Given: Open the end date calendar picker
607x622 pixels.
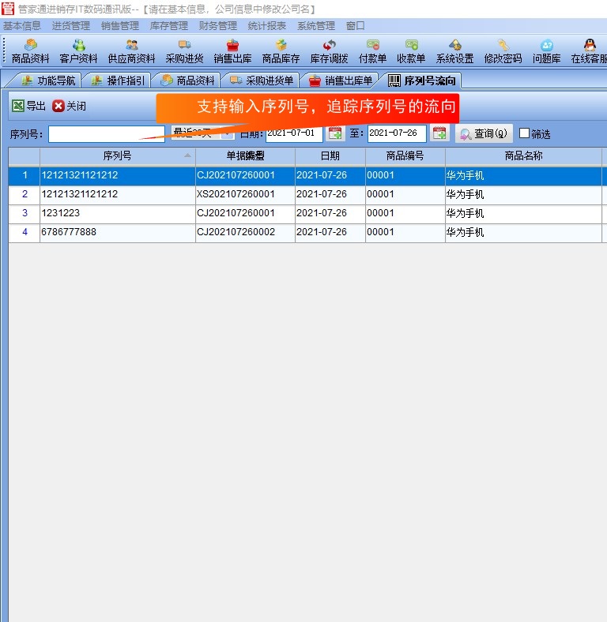Looking at the screenshot, I should (439, 133).
